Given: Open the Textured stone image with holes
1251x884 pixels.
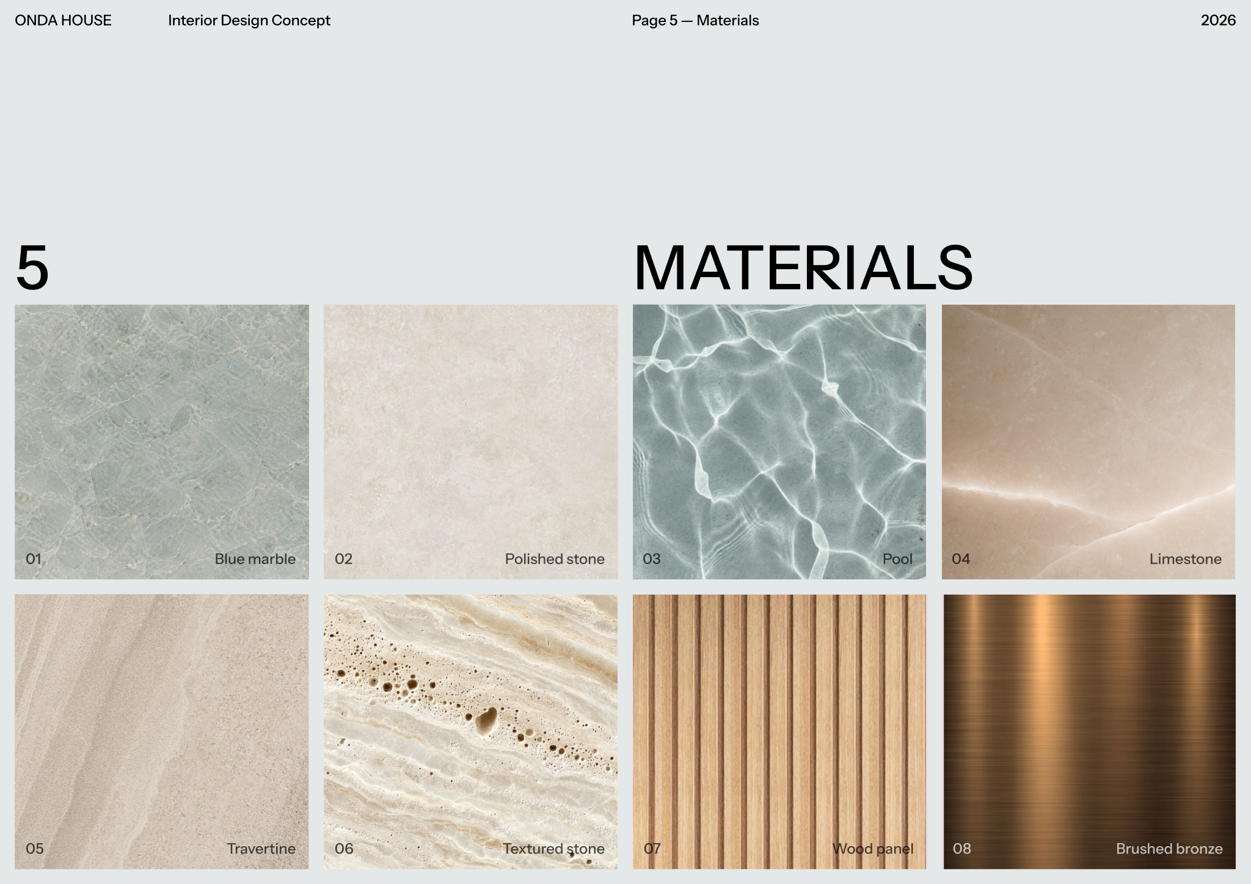Looking at the screenshot, I should [x=471, y=731].
